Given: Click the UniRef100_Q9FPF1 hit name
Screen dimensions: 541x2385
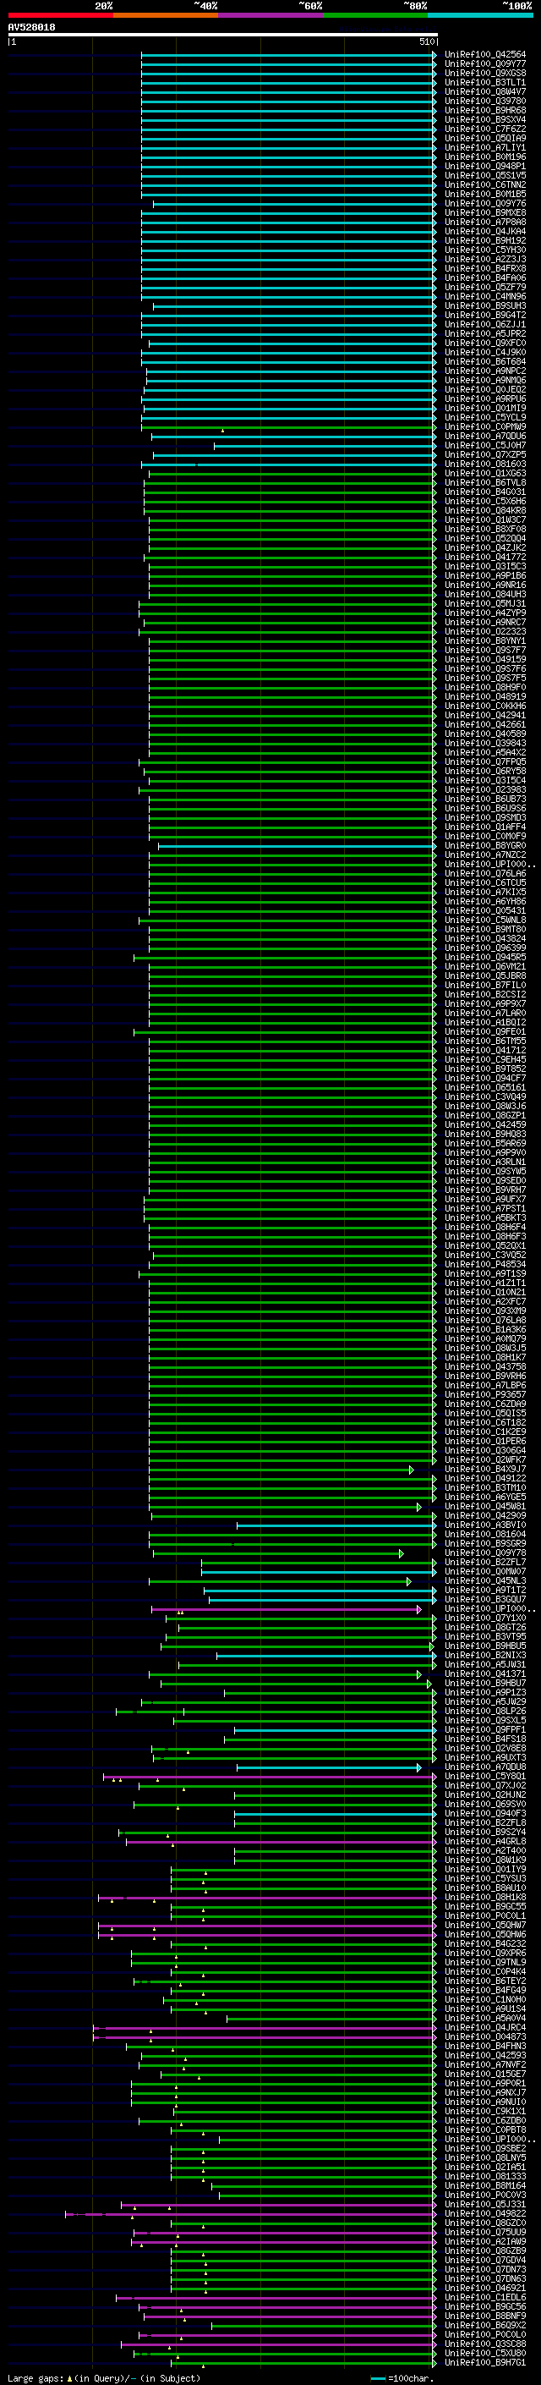Looking at the screenshot, I should coord(484,1729).
